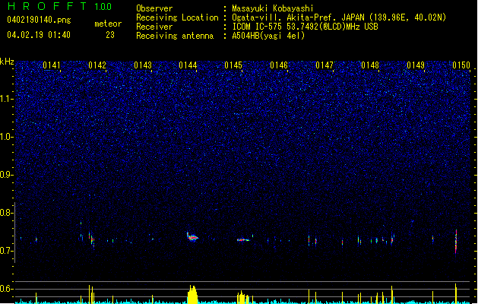The height and width of the screenshot is (304, 478).
Task: Select the file name 0402190140.png
Action: [39, 20]
